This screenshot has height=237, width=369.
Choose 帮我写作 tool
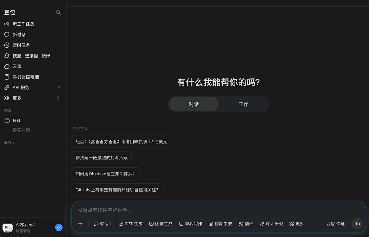(x=190, y=224)
